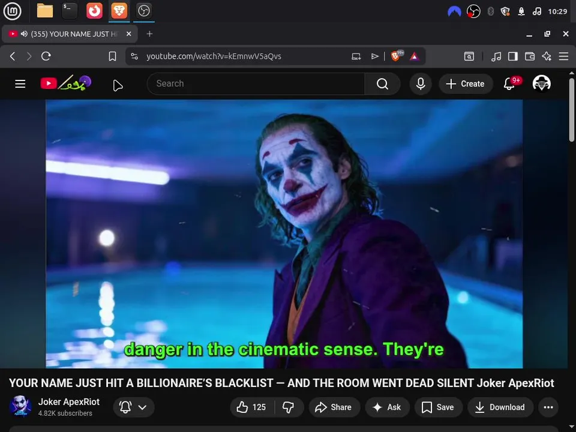The height and width of the screenshot is (432, 576).
Task: Open the Bluetooth tray icon
Action: (x=490, y=11)
